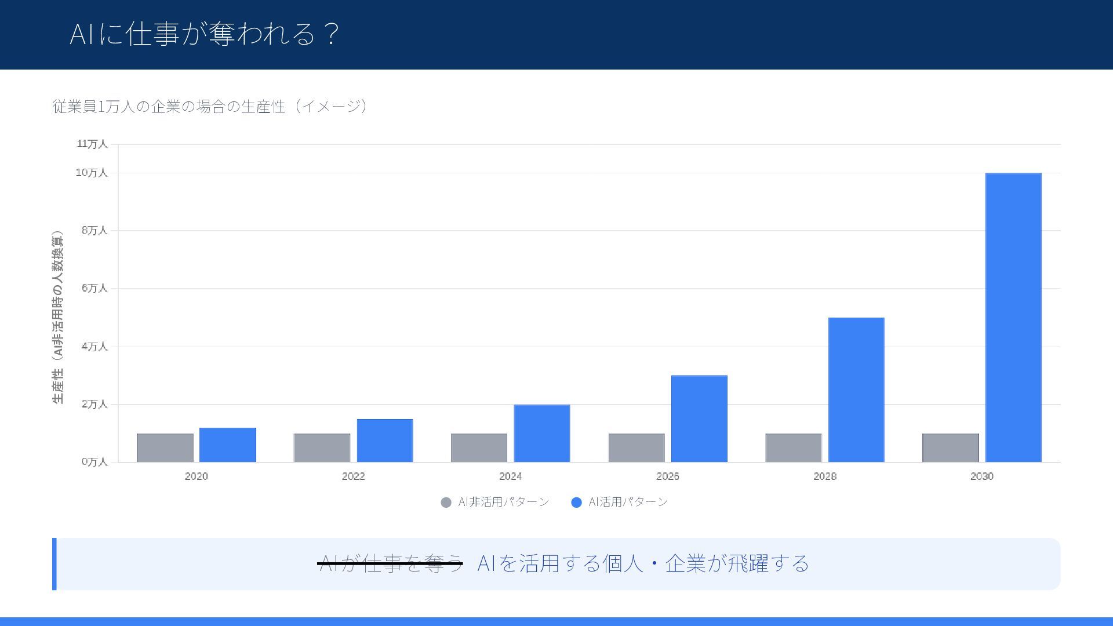Click the blue 2028 bar
Viewport: 1113px width, 626px height.
point(856,390)
